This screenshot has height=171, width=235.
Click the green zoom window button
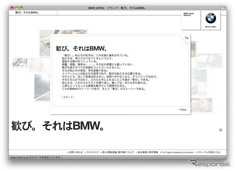pyautogui.click(x=21, y=8)
